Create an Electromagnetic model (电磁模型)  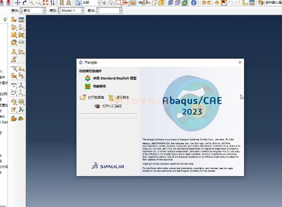100,86
